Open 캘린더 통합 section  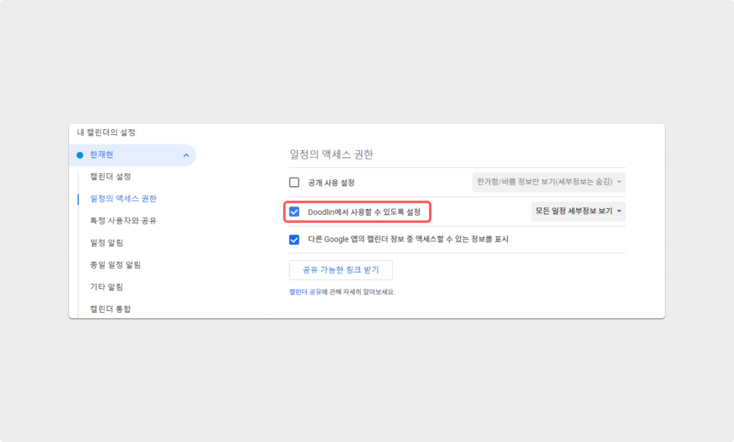pyautogui.click(x=110, y=309)
